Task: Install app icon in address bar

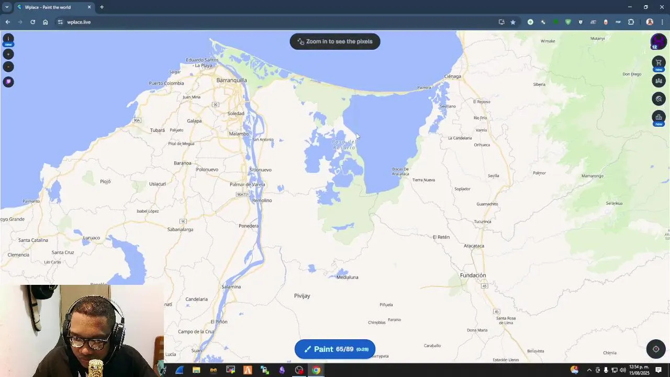Action: pyautogui.click(x=501, y=22)
